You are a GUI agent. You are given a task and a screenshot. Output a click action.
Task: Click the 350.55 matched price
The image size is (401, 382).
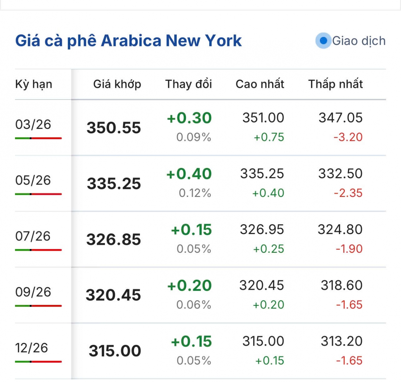(114, 128)
